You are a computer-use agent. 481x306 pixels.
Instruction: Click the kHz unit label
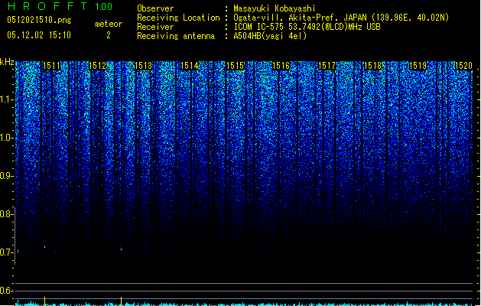point(7,62)
